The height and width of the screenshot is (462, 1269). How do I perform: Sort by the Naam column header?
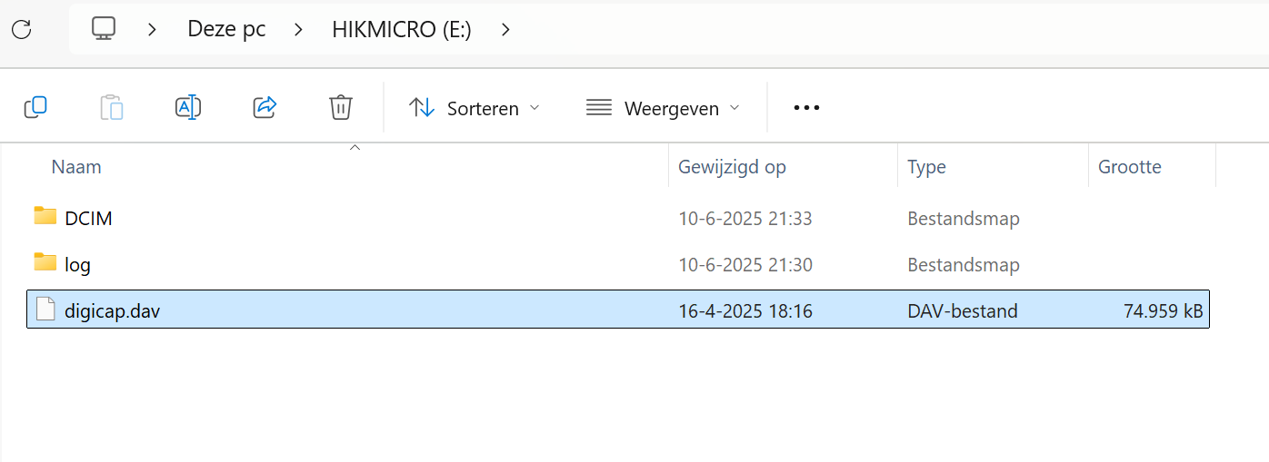[76, 167]
